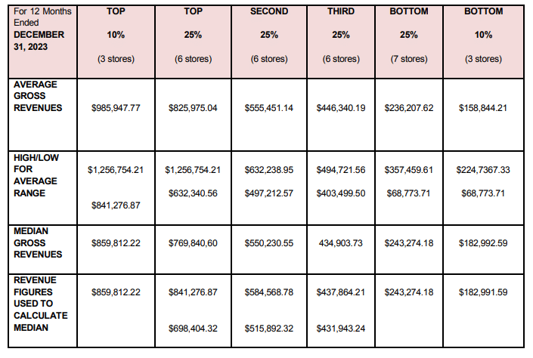Click the $825,975.04 cell
The width and height of the screenshot is (533, 358).
coord(193,108)
